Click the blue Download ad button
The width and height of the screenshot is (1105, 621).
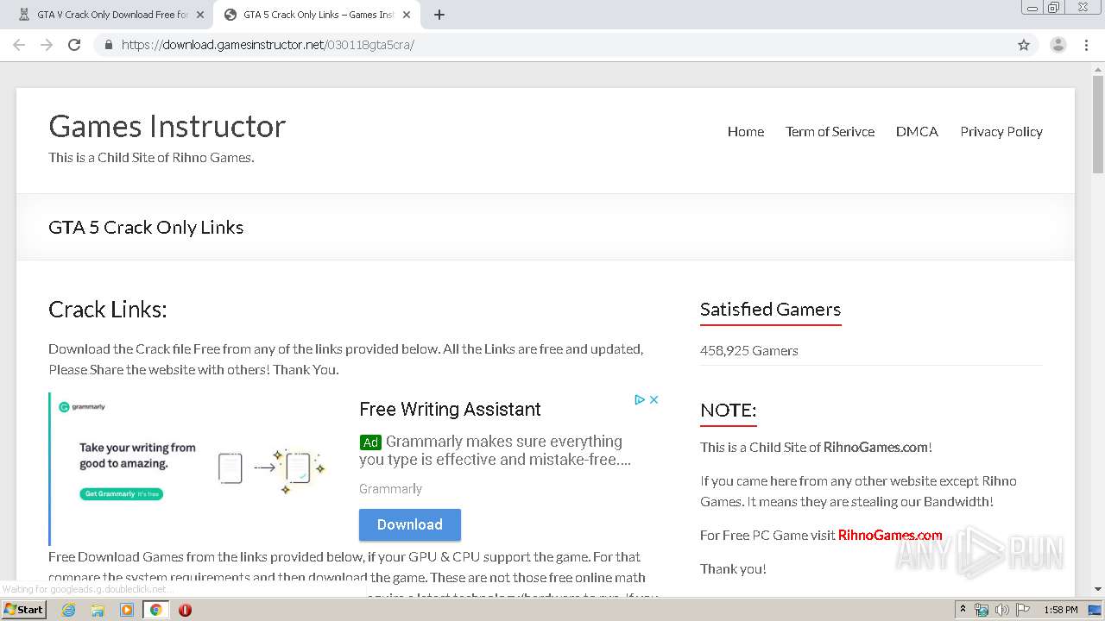[x=410, y=524]
